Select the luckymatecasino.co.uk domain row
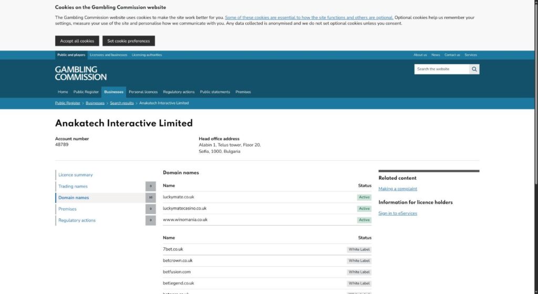Image resolution: width=538 pixels, height=294 pixels. pyautogui.click(x=267, y=208)
